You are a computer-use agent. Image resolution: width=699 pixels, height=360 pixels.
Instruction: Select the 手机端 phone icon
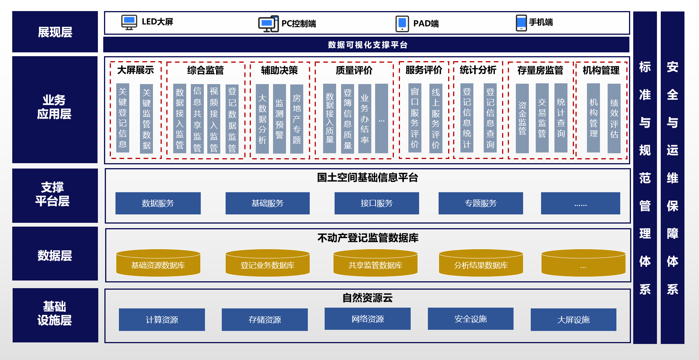pyautogui.click(x=521, y=23)
